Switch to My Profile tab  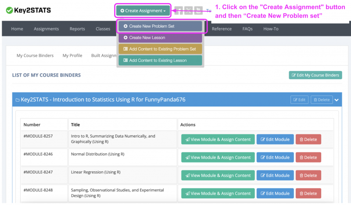coord(72,56)
